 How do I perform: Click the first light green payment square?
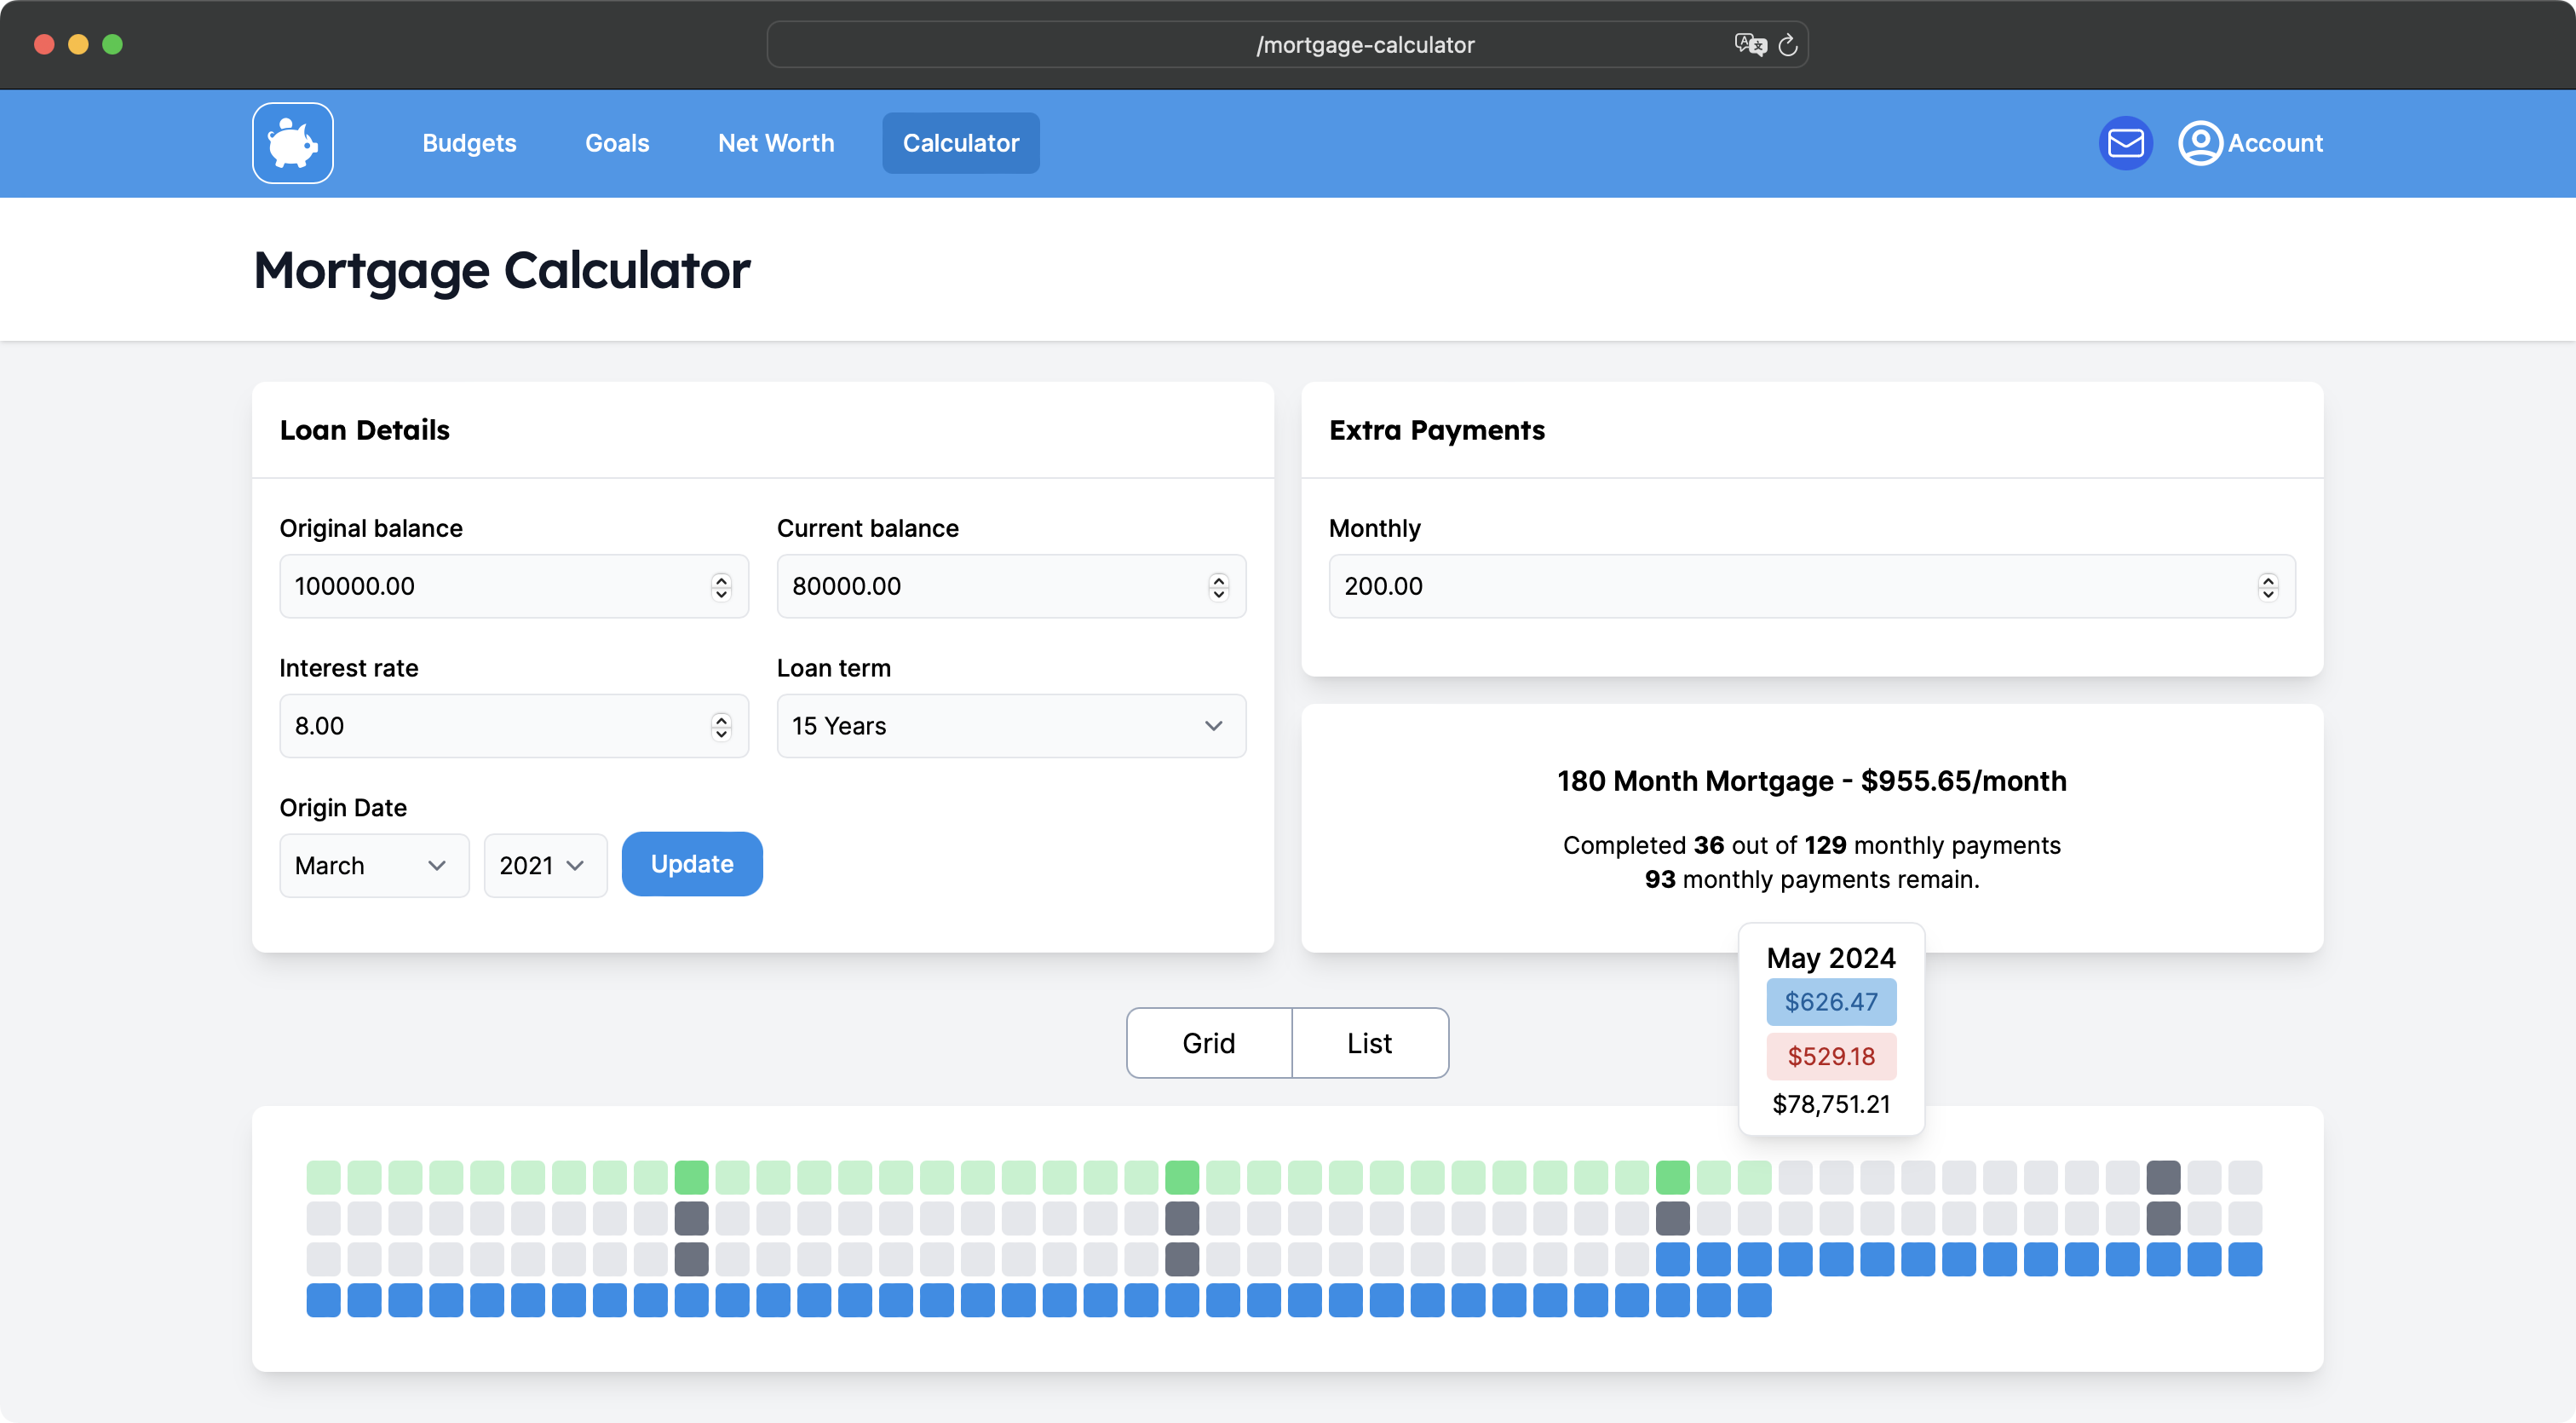click(323, 1177)
